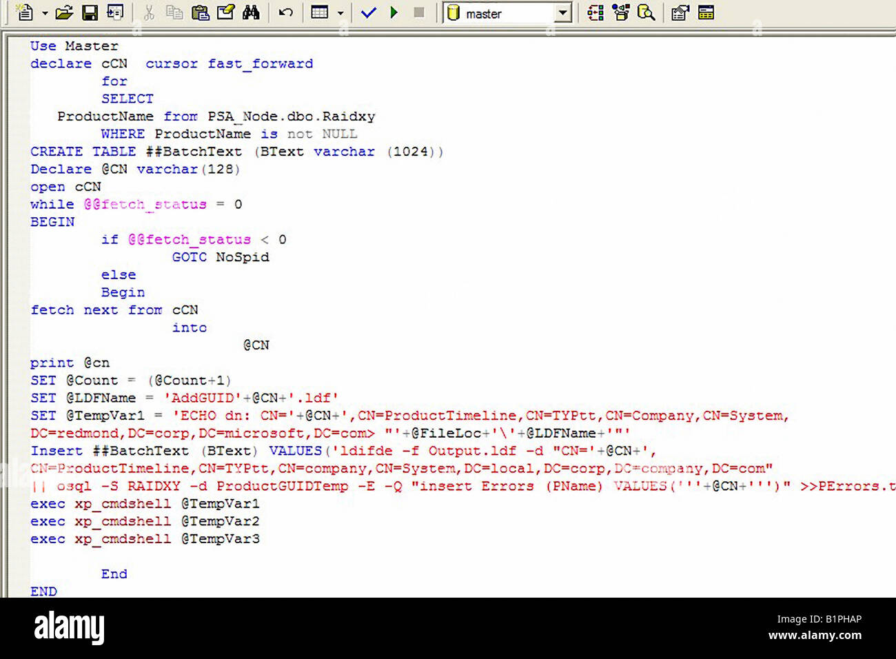Click 'CREATE TABLE ##BatchText' line
896x659 pixels.
[x=236, y=152]
